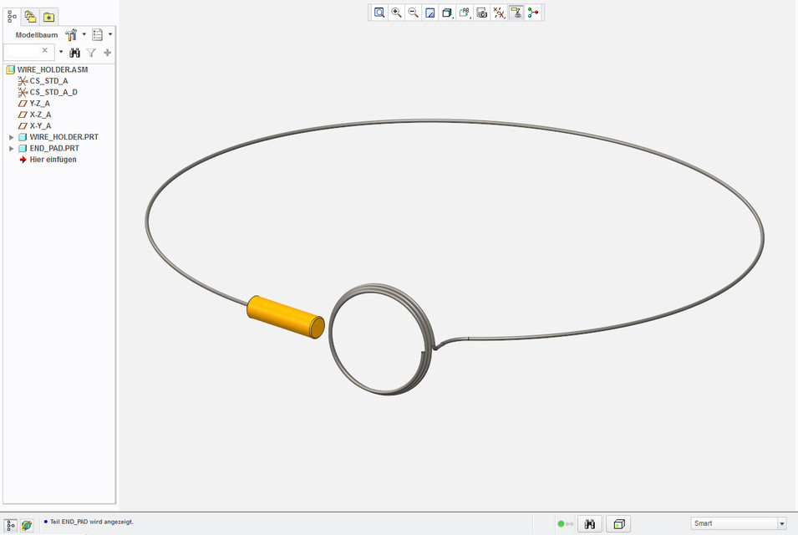Switch to the Folder Browser tab
Screen dimensions: 798x535
tap(30, 16)
